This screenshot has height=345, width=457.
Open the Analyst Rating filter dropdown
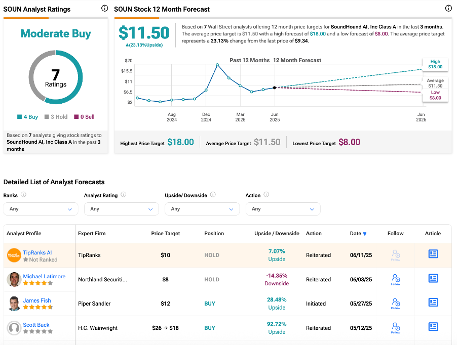[x=122, y=209]
